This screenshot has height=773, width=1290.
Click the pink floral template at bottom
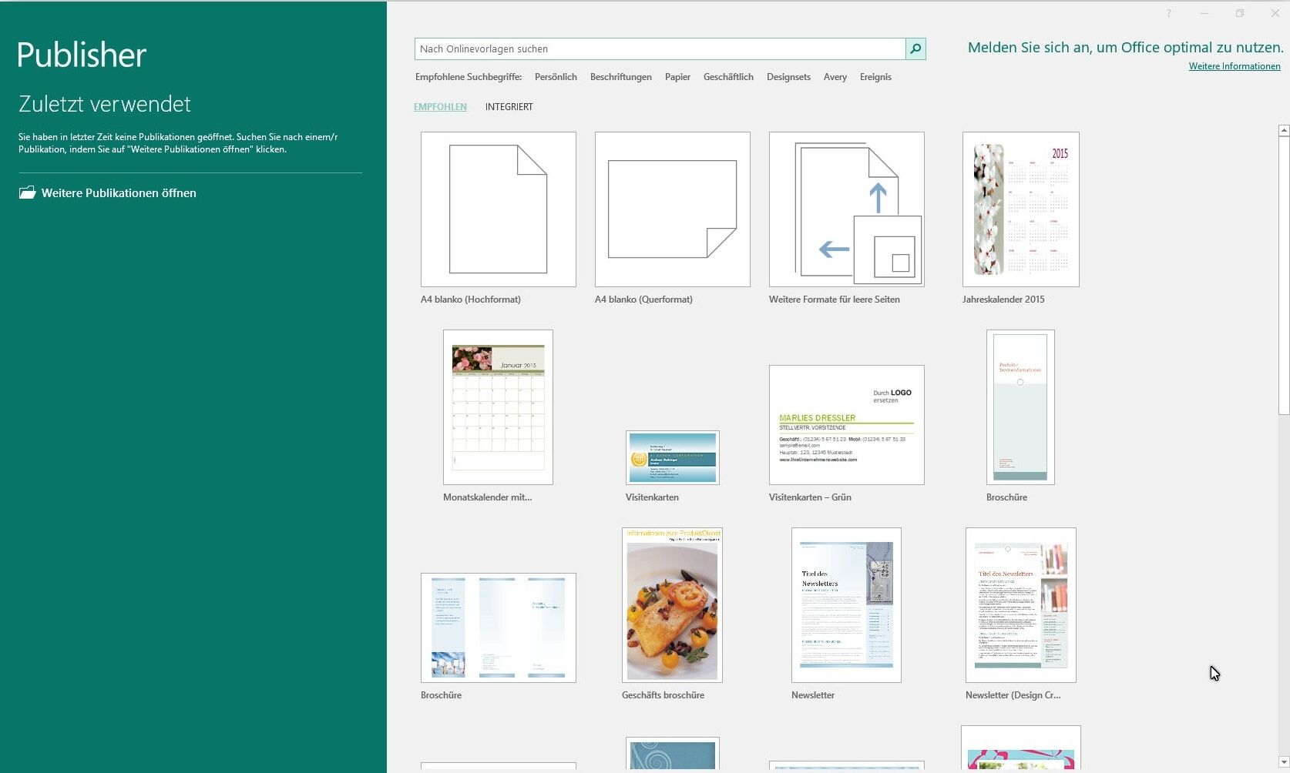pyautogui.click(x=1021, y=748)
